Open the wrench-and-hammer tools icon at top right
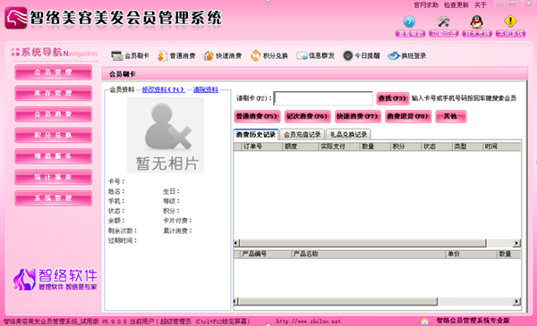 click(443, 21)
